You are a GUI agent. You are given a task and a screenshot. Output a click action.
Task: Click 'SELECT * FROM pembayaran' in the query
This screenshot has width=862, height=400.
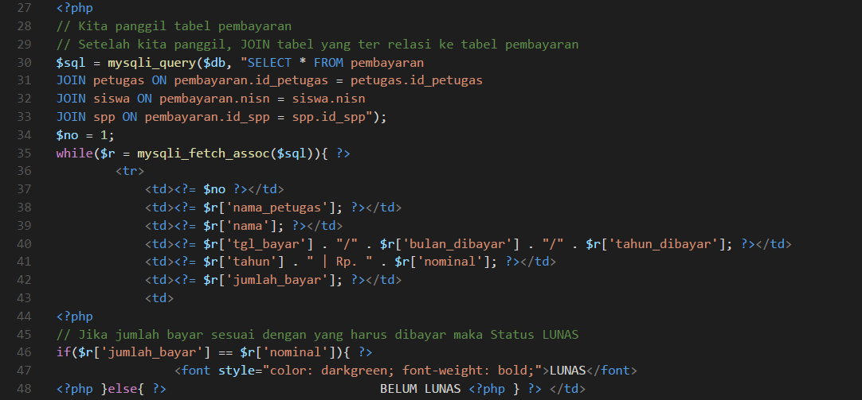335,63
